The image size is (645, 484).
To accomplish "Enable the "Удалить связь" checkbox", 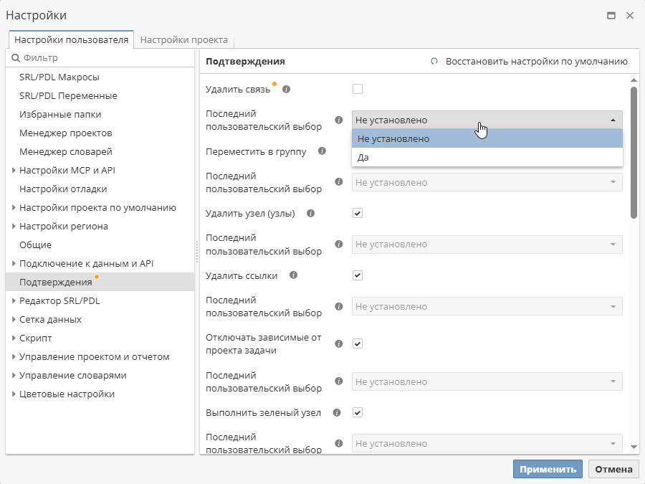I will pyautogui.click(x=357, y=88).
